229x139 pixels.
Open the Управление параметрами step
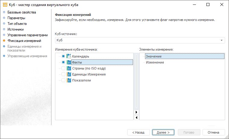click(27, 35)
